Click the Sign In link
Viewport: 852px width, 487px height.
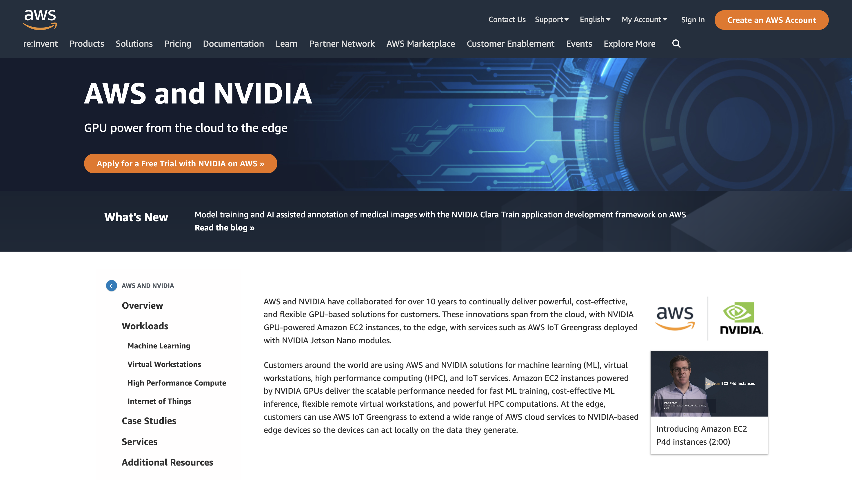pos(693,19)
